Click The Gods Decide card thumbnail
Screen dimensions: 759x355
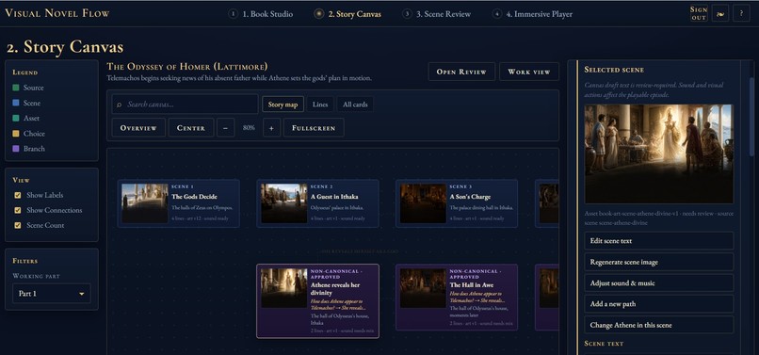pyautogui.click(x=145, y=203)
